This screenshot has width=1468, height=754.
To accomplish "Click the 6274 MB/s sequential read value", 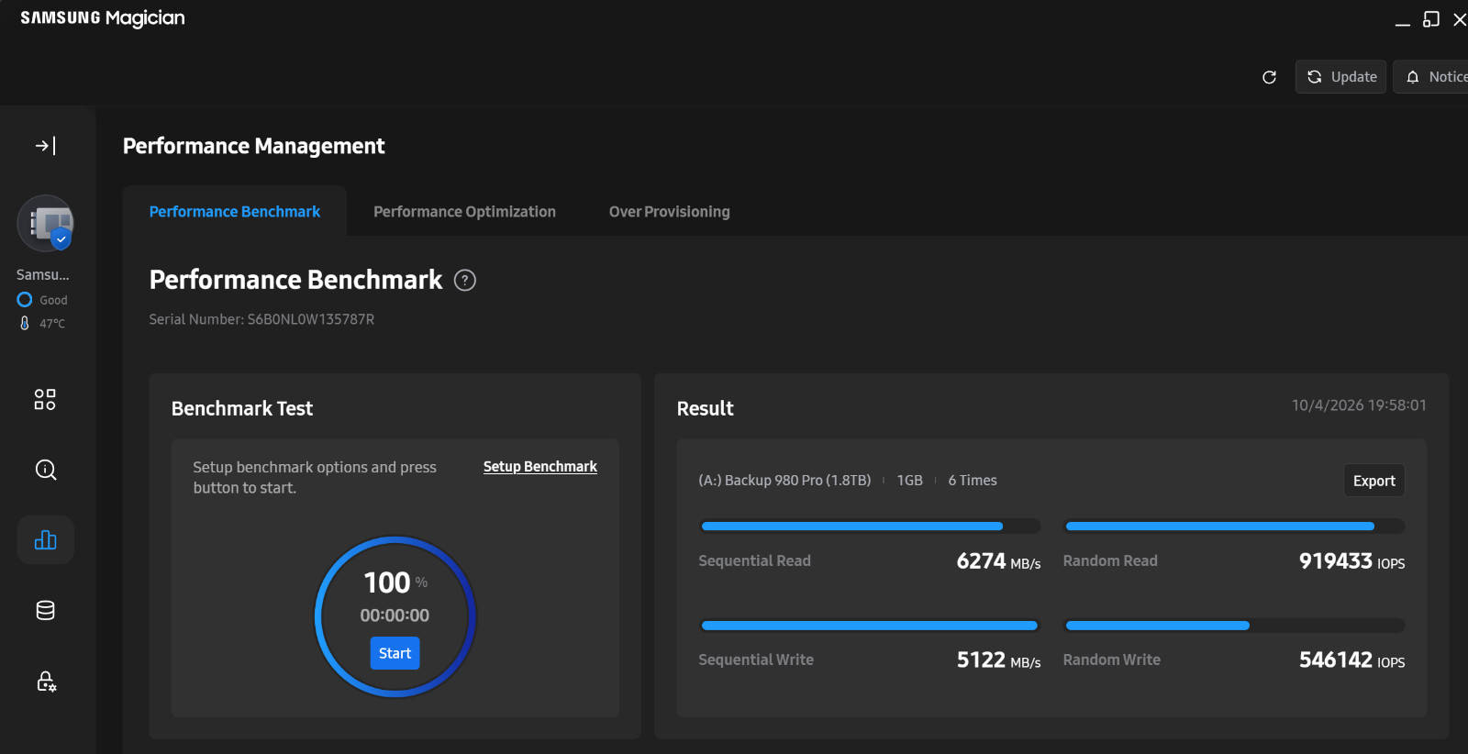I will click(x=998, y=561).
